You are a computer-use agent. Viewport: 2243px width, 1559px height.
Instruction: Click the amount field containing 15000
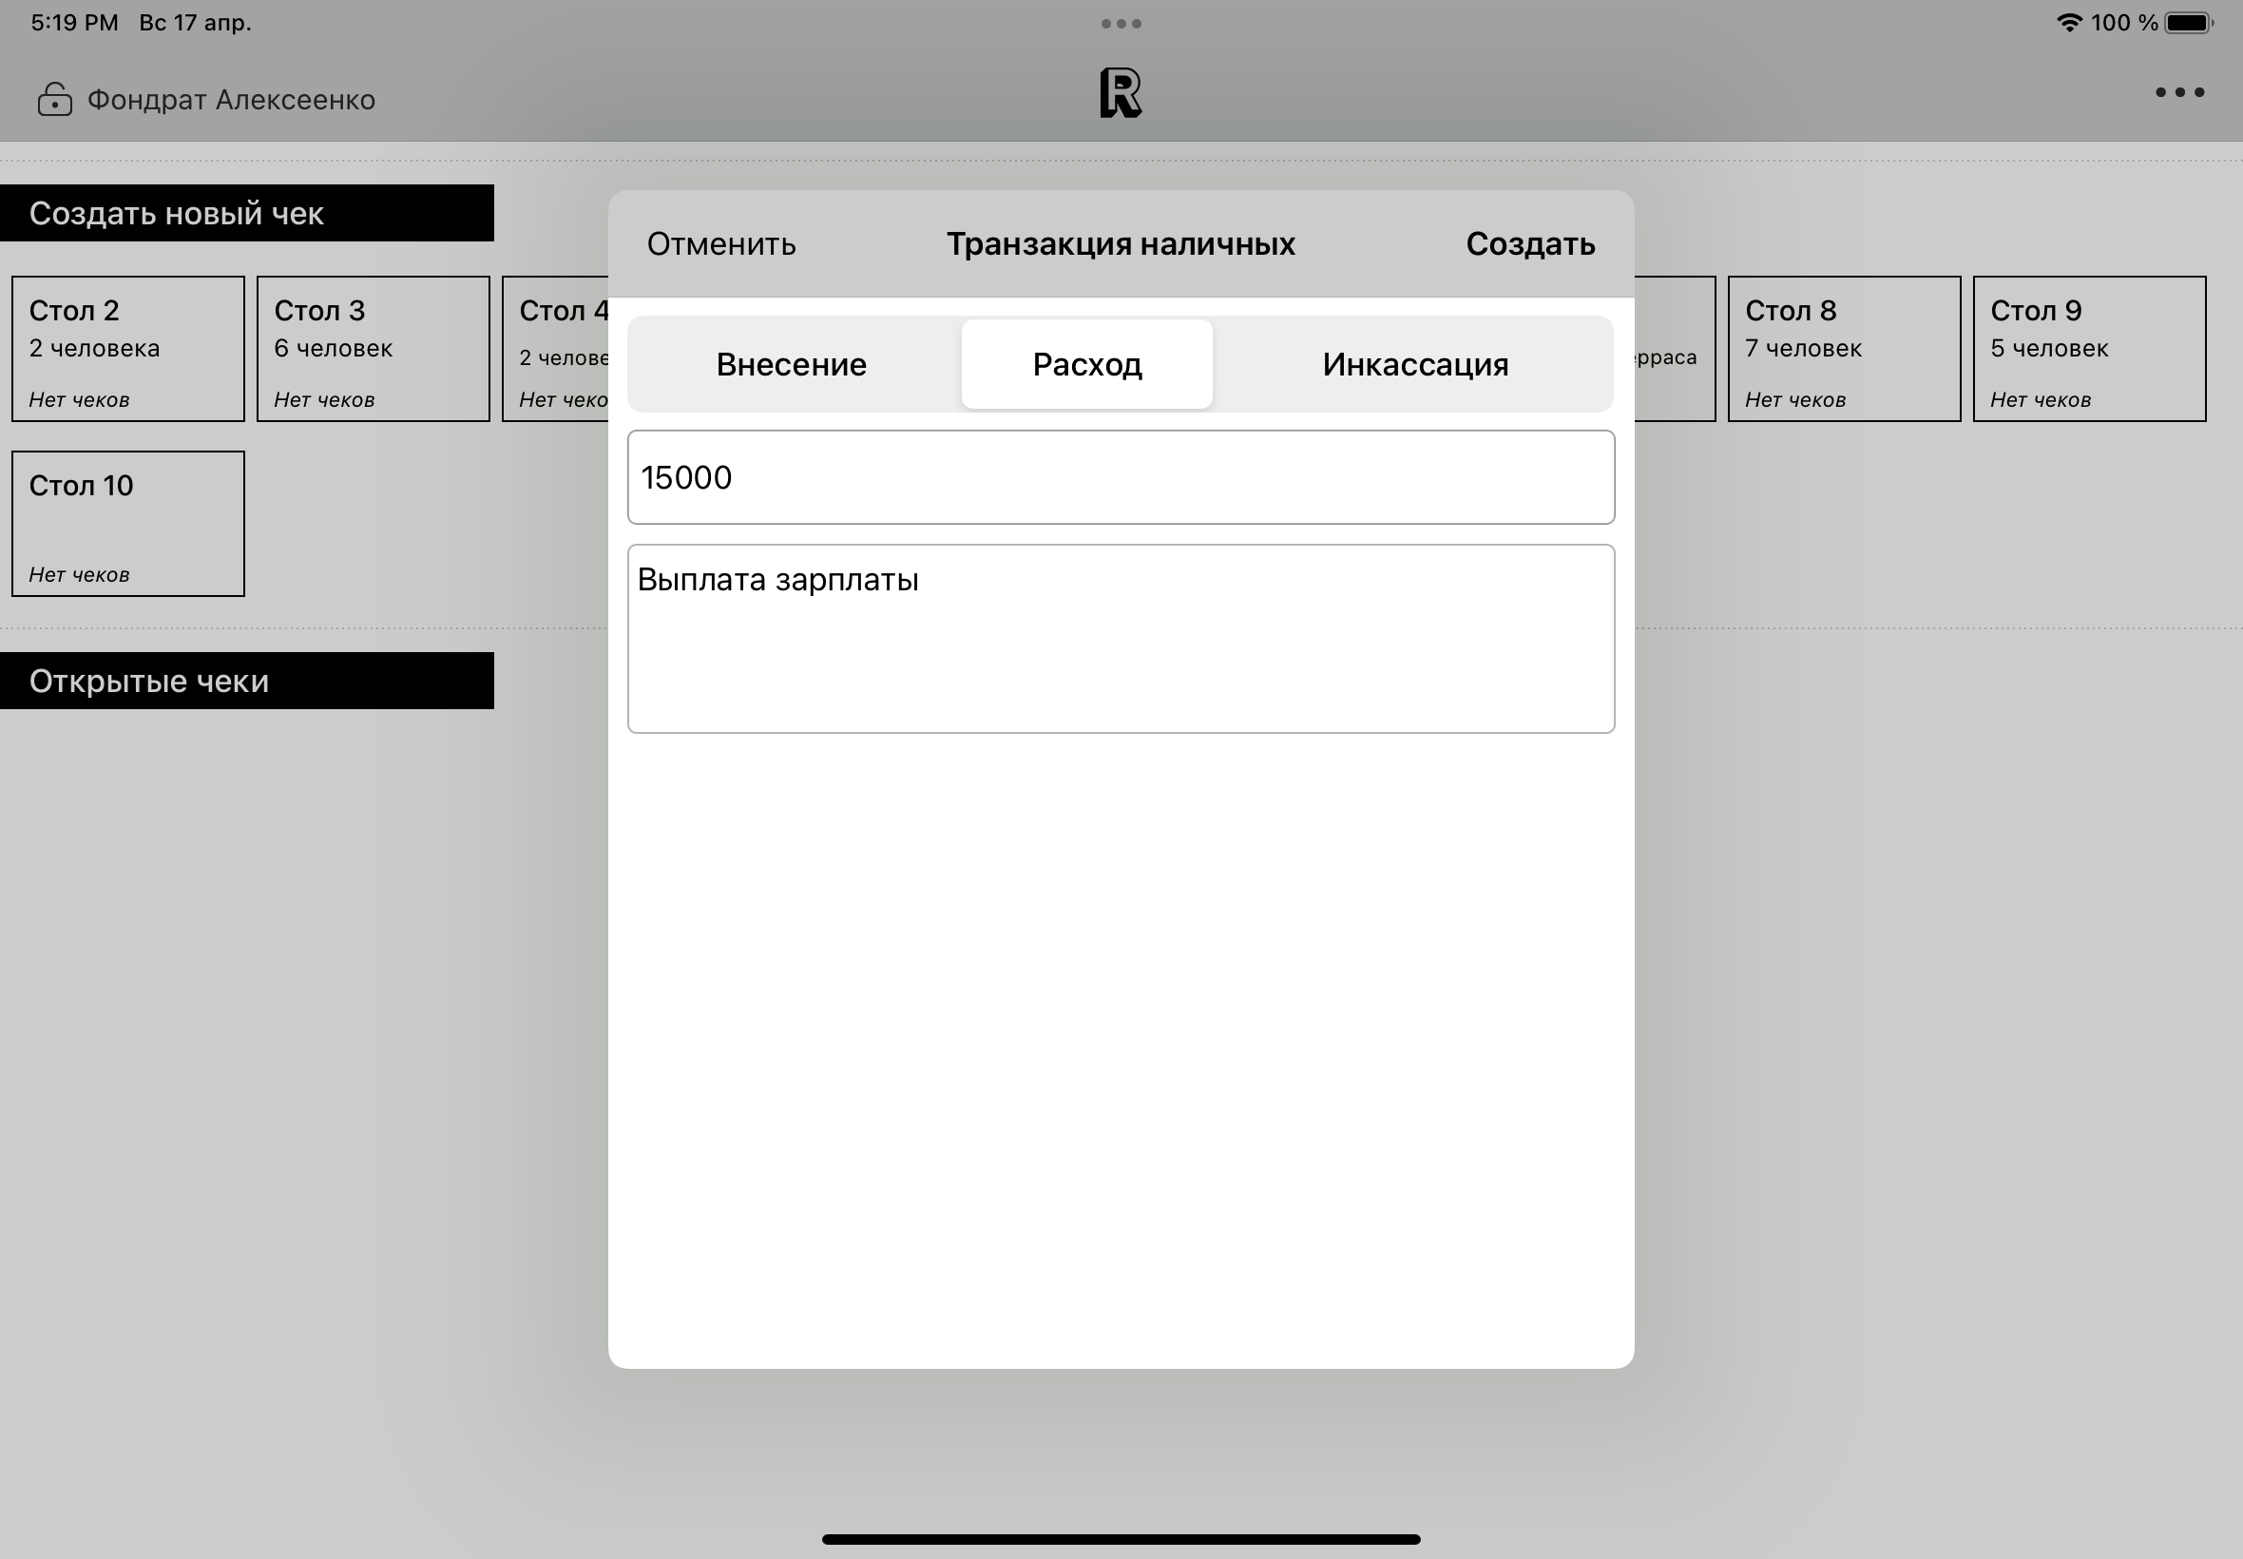click(1120, 477)
